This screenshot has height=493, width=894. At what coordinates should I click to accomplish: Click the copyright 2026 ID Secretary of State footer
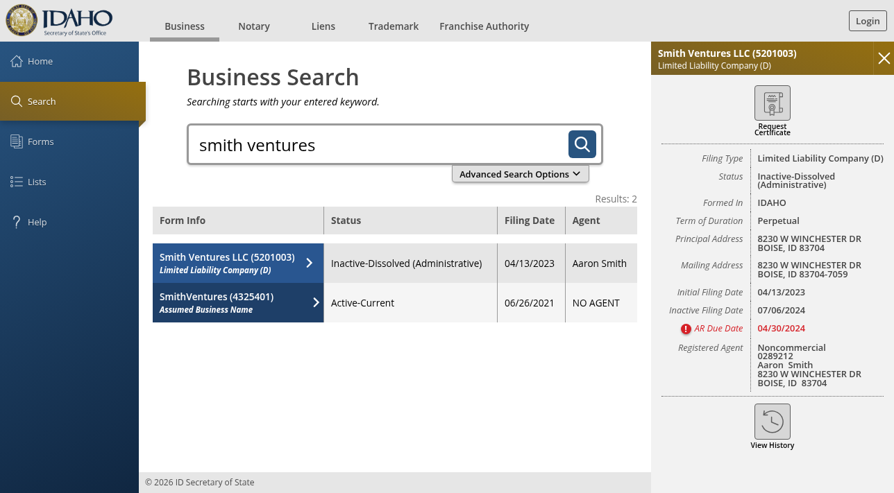[200, 483]
